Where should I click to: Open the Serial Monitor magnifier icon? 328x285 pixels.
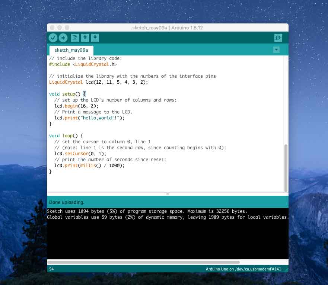tap(278, 38)
